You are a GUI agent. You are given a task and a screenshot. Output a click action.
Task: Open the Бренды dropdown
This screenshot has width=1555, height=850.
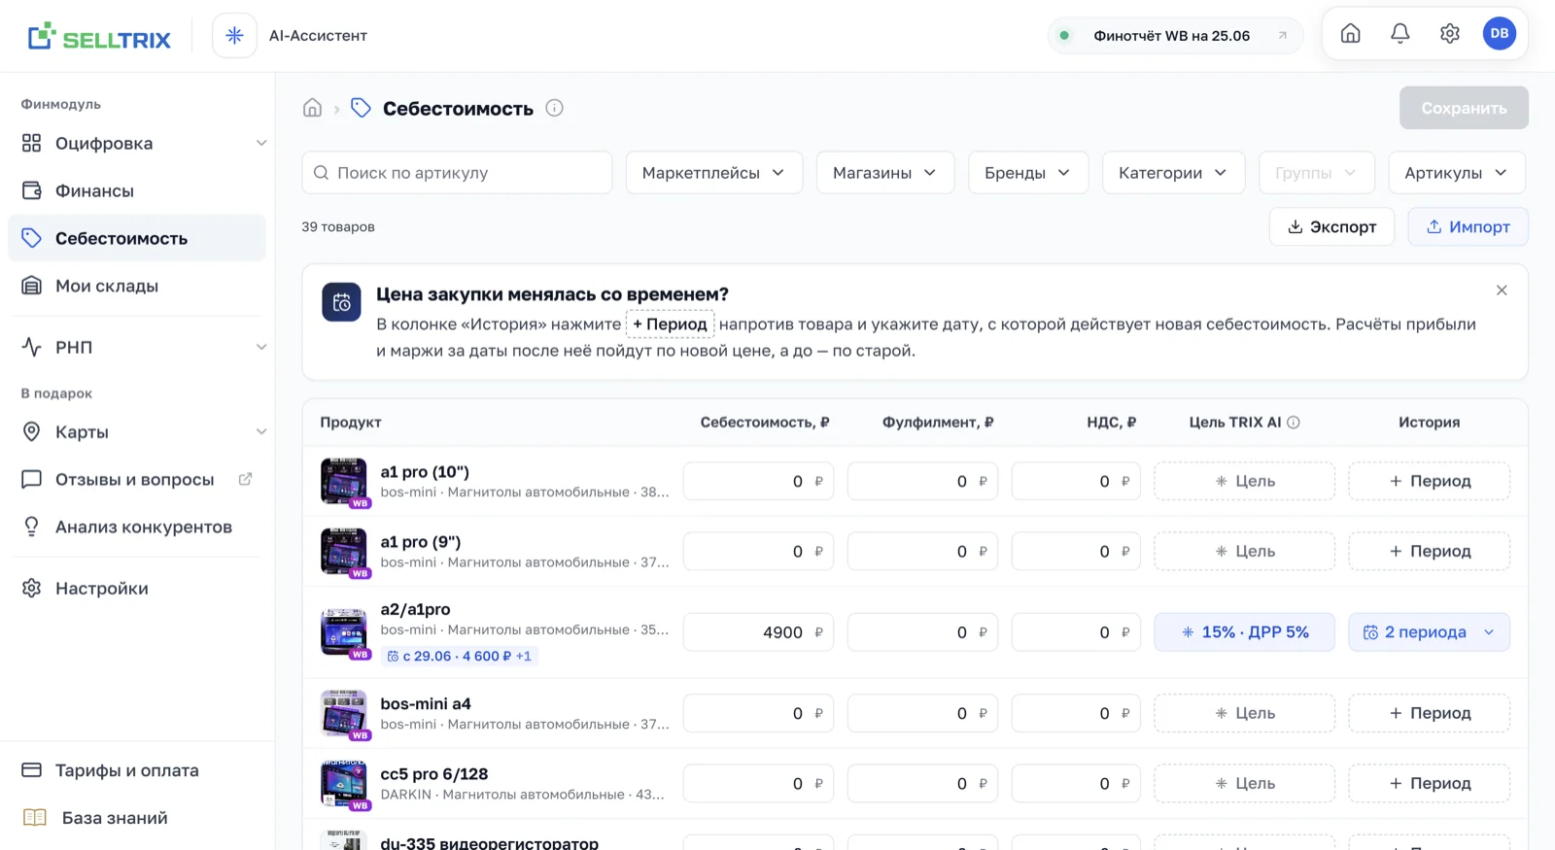click(1027, 173)
